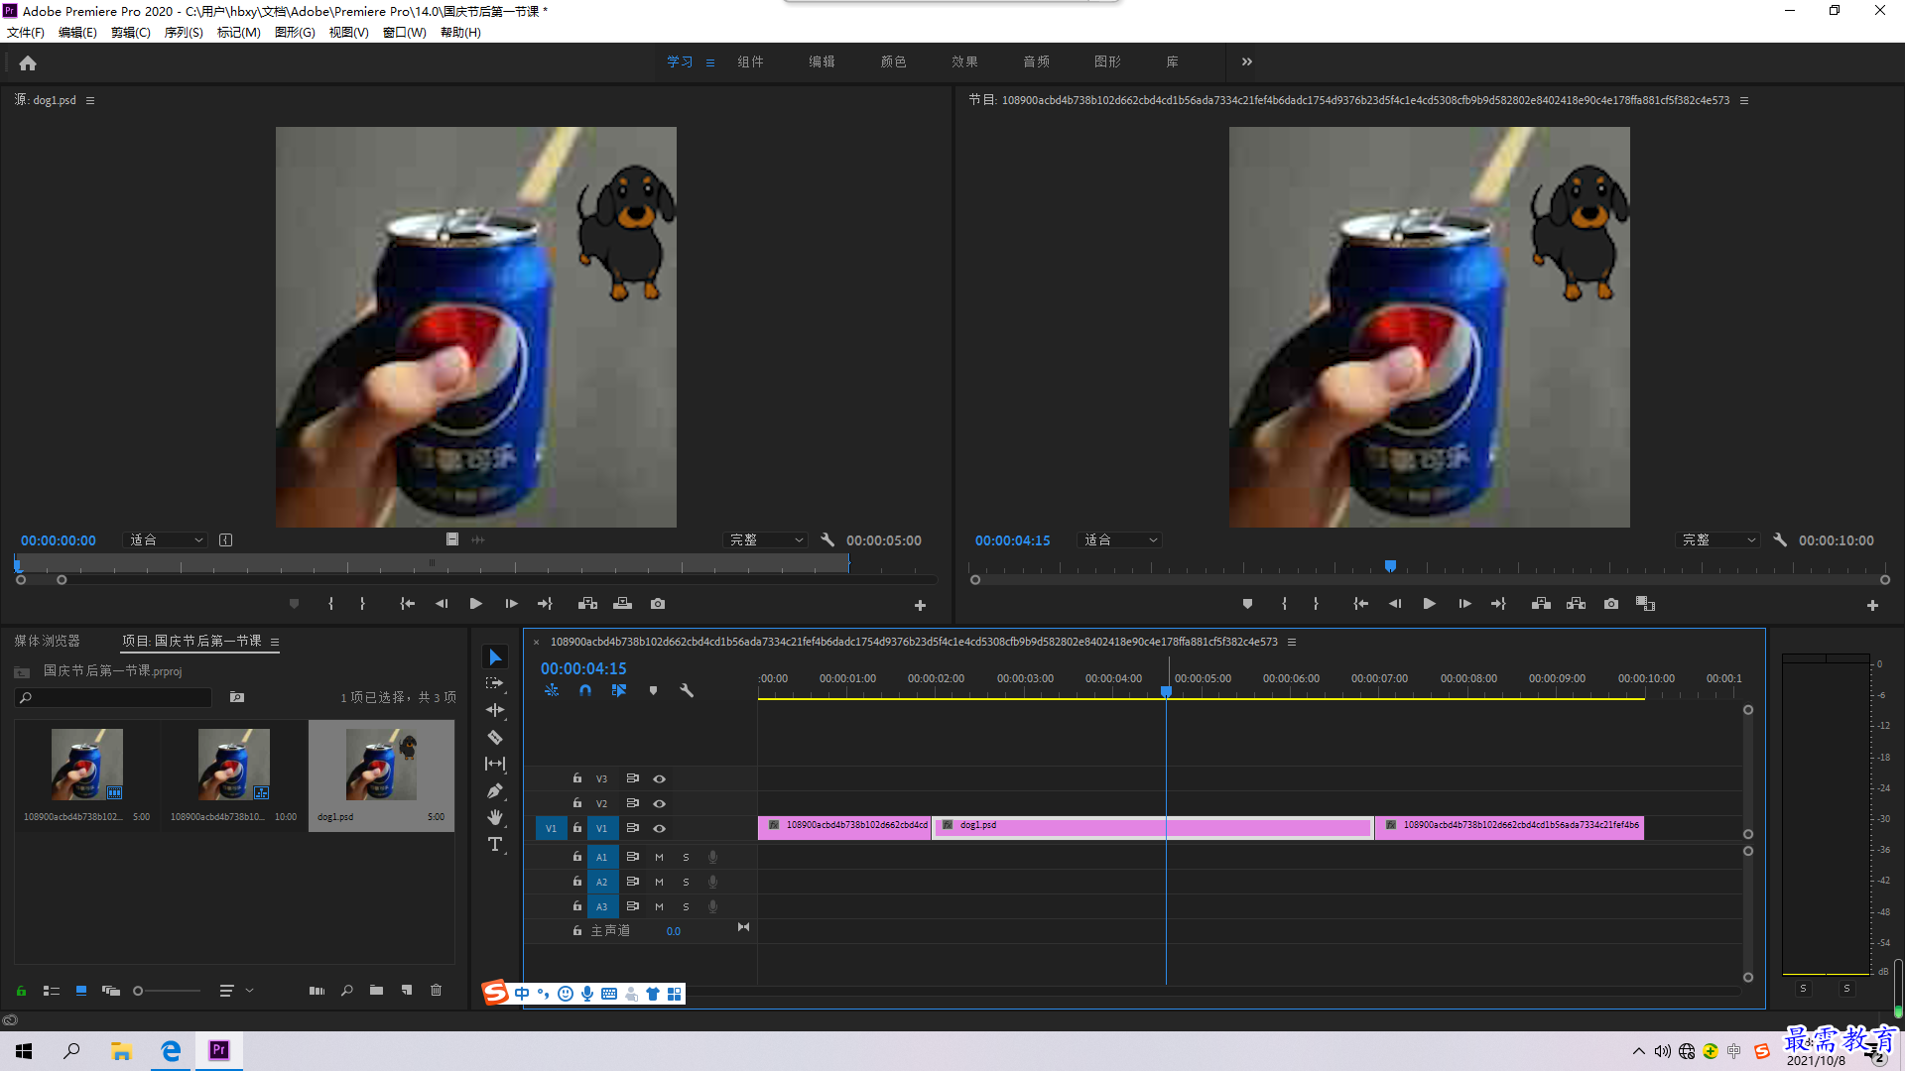The image size is (1905, 1071).
Task: Open sort icons dropdown in project panel
Action: 235,990
